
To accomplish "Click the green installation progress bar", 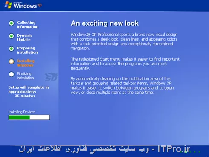I will 29,117.
